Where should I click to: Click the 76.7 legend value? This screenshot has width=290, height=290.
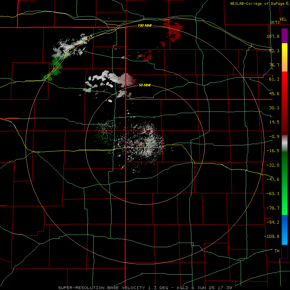pos(274,65)
